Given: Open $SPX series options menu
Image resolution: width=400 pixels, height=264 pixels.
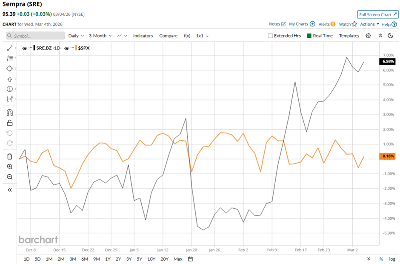Looking at the screenshot, I should click(x=72, y=47).
